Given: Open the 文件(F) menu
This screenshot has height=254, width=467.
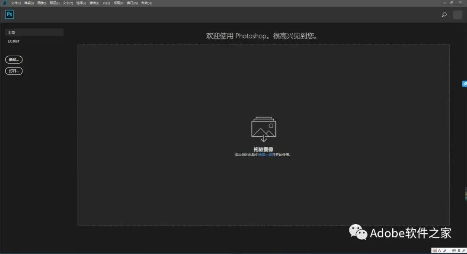Looking at the screenshot, I should coord(16,3).
